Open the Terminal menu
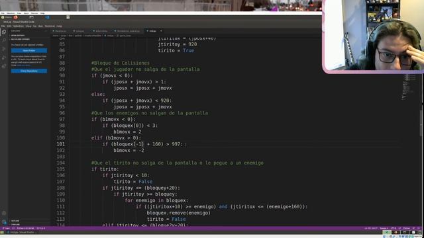 (50, 26)
